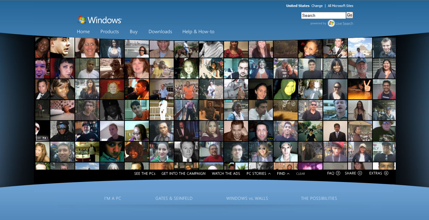Open the Downloads menu
Viewport: 429px width, 220px height.
tap(160, 31)
